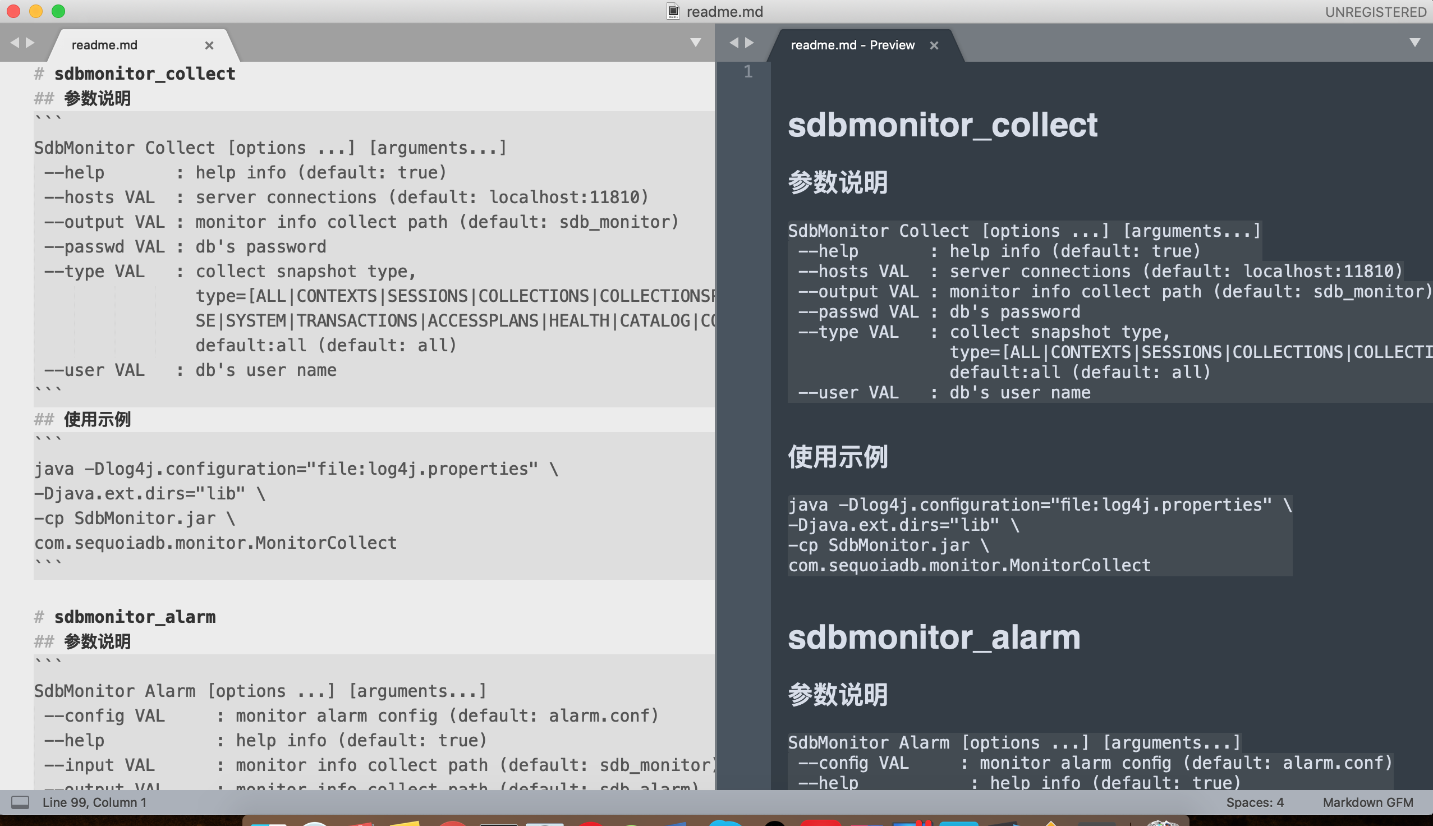The height and width of the screenshot is (826, 1433).
Task: Click '--user VAL : db's user name' in preview
Action: (944, 393)
